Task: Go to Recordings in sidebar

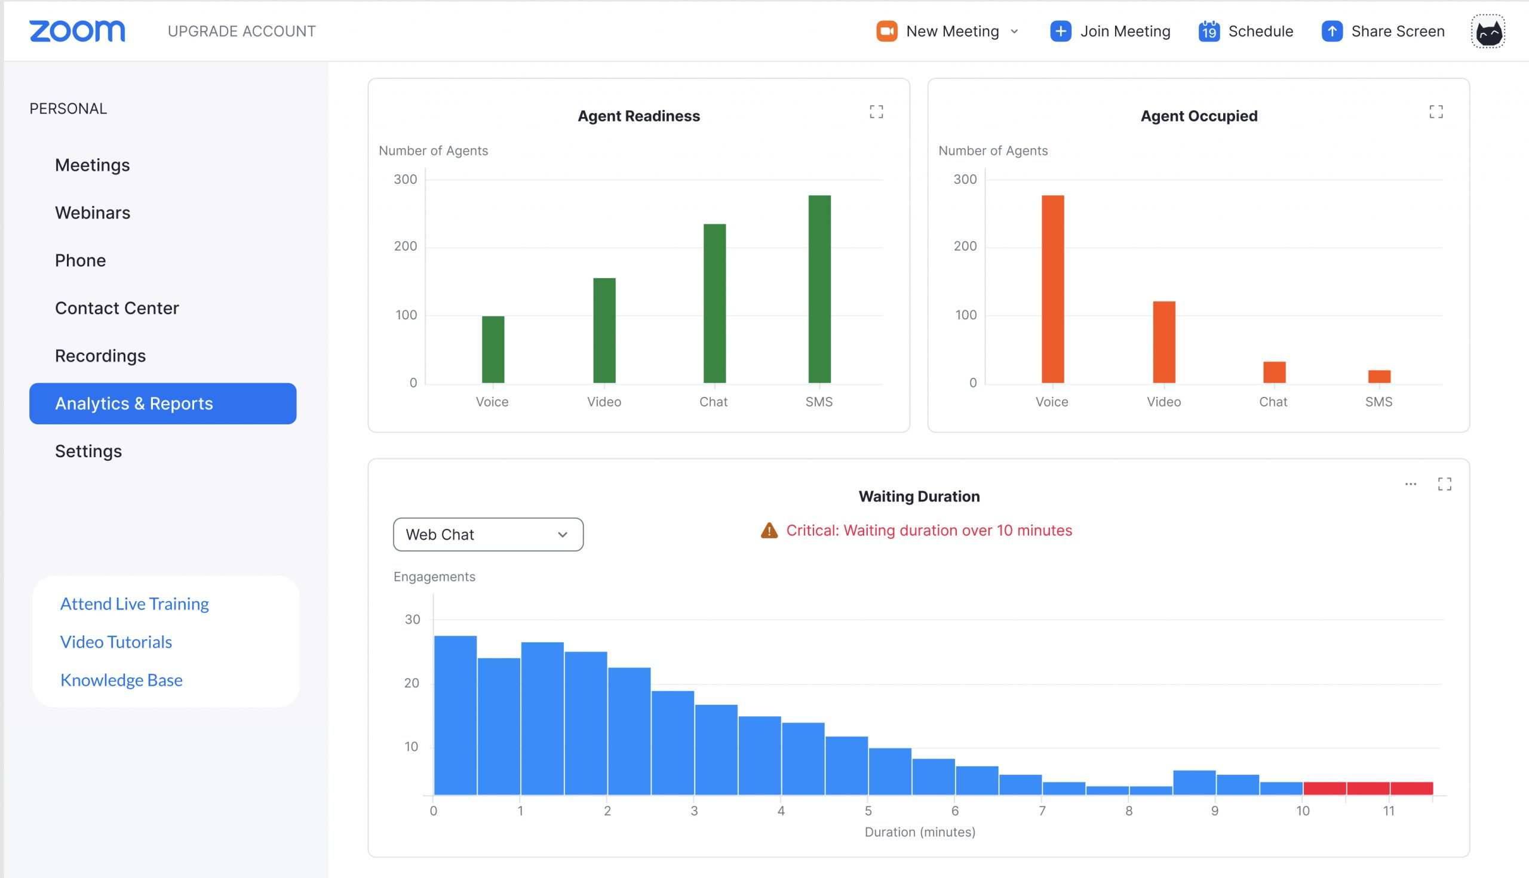Action: point(100,356)
